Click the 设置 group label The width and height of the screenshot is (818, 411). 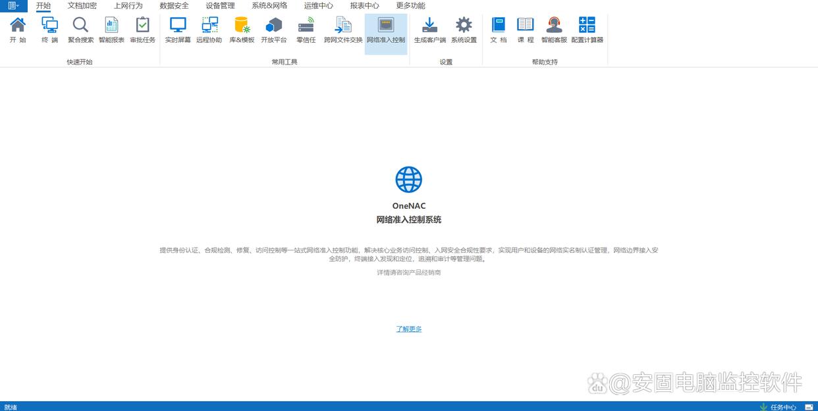pos(446,62)
